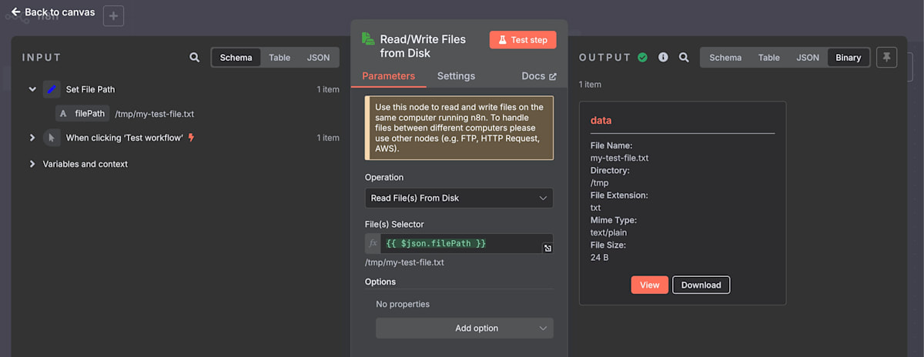This screenshot has height=357, width=924.
Task: Switch input view to JSON
Action: pyautogui.click(x=318, y=58)
